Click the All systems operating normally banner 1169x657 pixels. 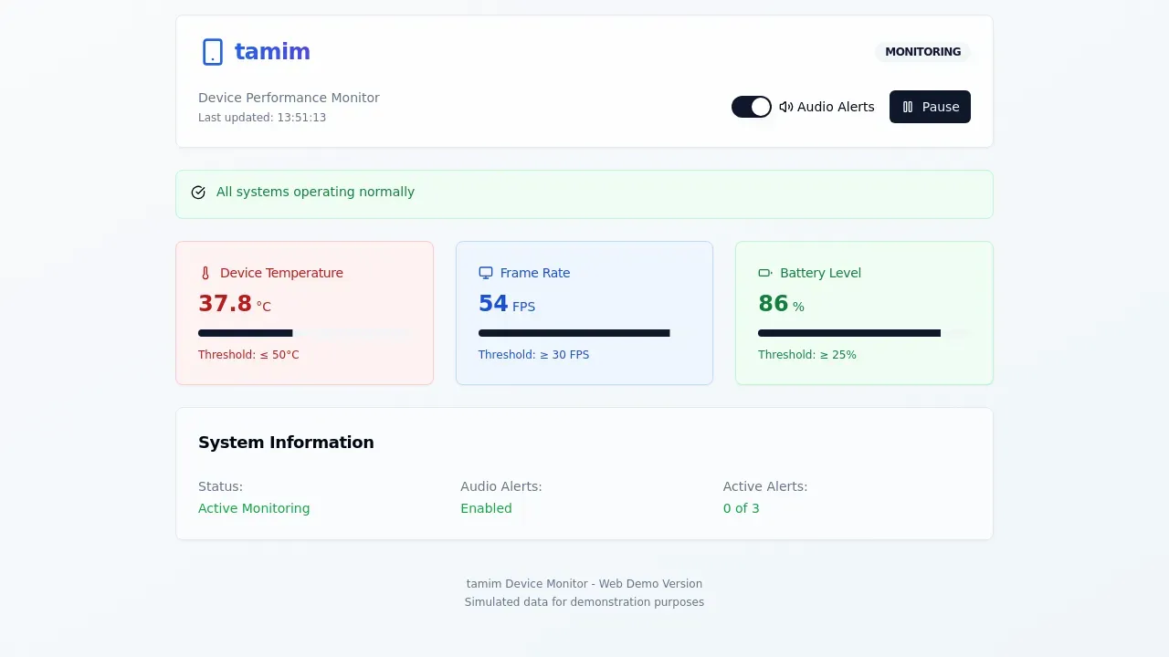[x=584, y=193]
